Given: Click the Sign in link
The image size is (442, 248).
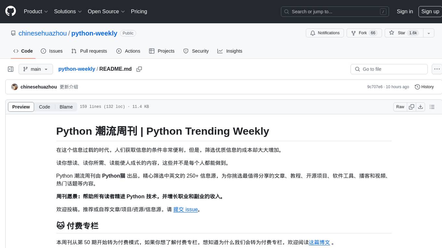Looking at the screenshot, I should pyautogui.click(x=405, y=11).
